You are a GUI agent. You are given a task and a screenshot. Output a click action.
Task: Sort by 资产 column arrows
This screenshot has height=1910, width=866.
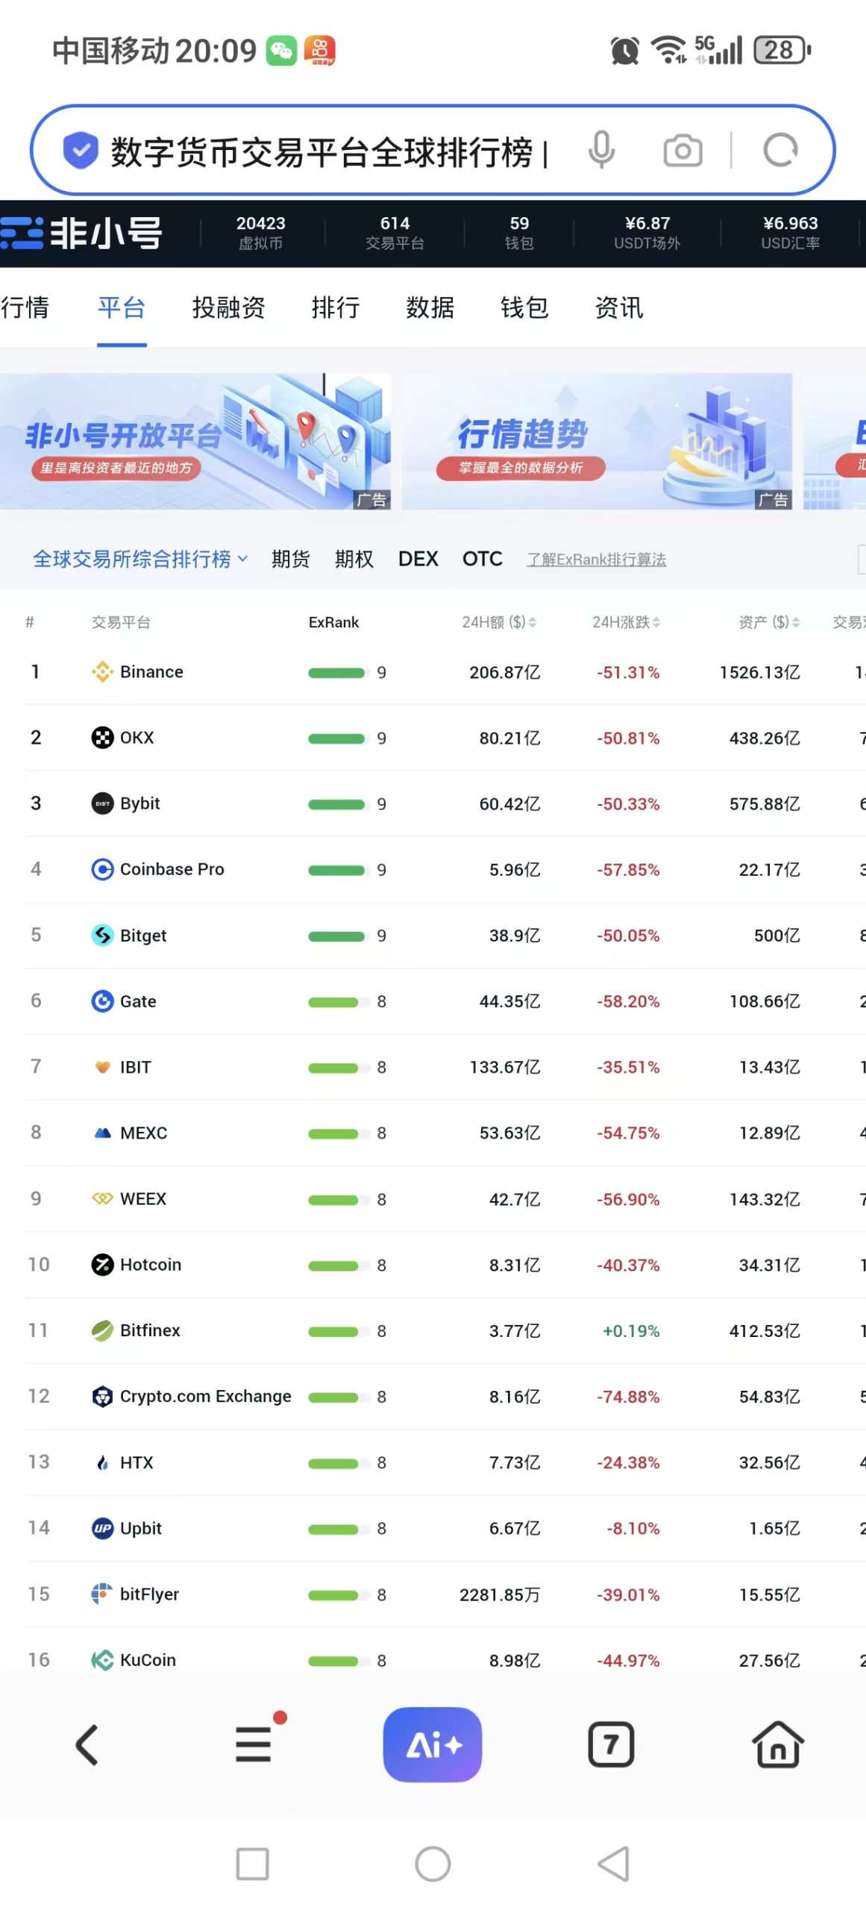coord(796,622)
